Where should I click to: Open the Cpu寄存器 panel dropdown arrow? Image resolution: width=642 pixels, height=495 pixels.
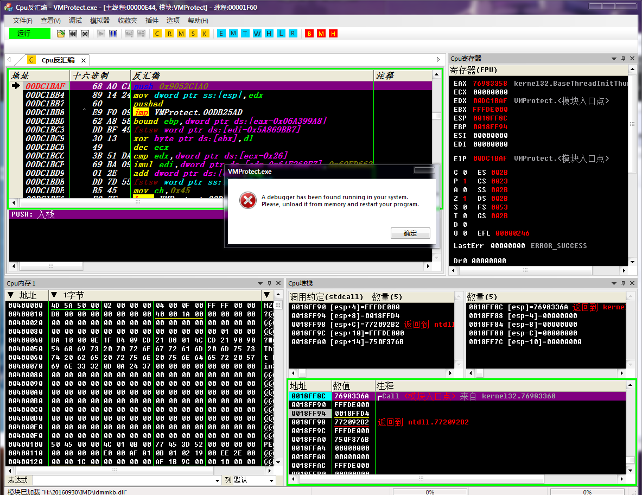(x=614, y=59)
